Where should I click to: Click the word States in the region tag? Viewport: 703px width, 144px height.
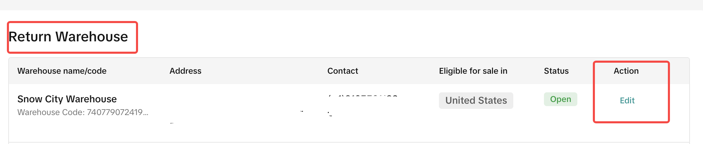(492, 101)
